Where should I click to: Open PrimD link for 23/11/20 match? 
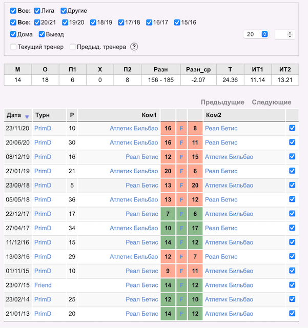pyautogui.click(x=43, y=128)
